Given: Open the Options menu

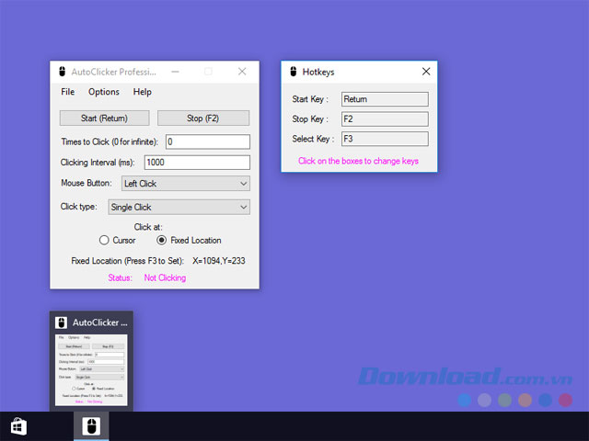Looking at the screenshot, I should click(104, 92).
